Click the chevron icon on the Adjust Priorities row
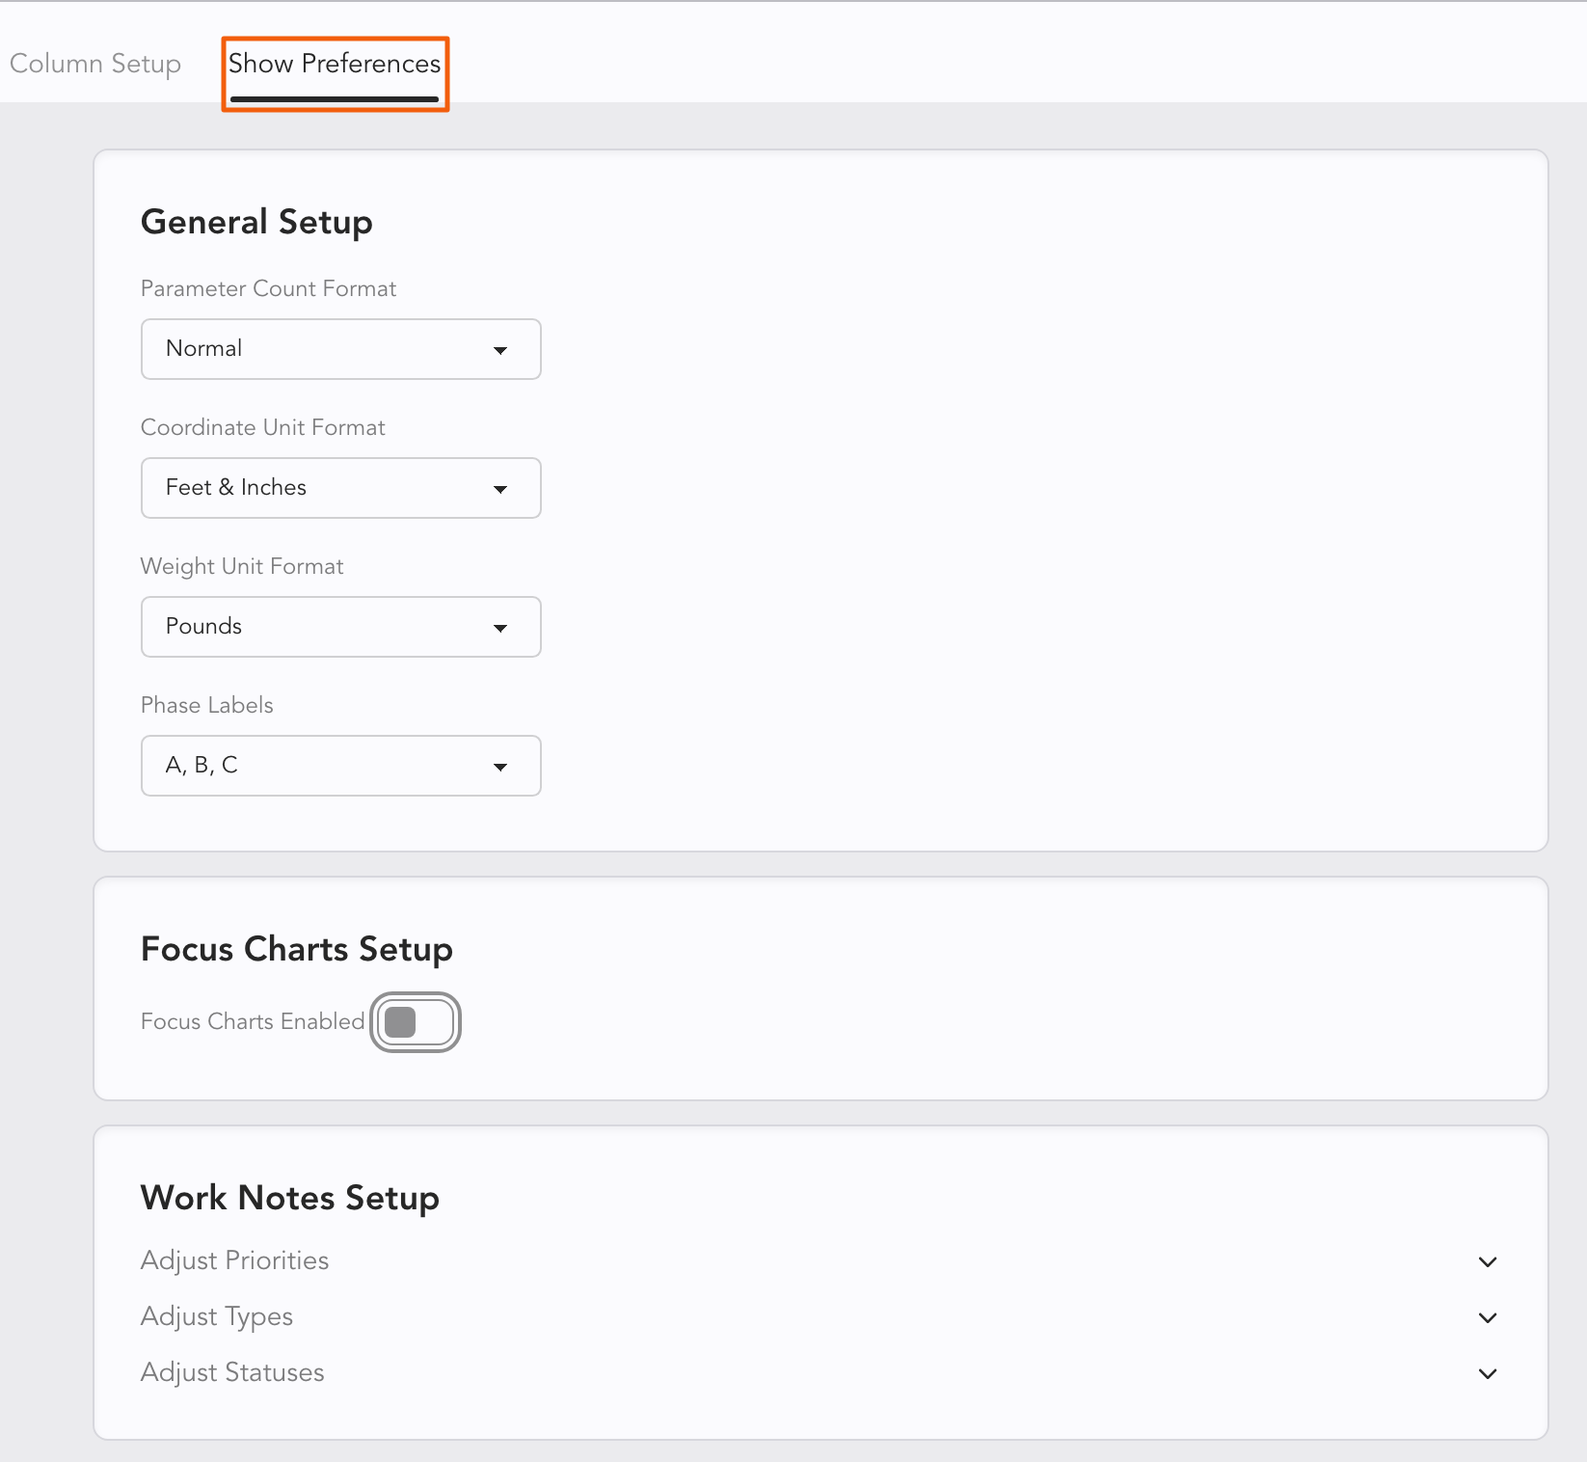 1488,1261
